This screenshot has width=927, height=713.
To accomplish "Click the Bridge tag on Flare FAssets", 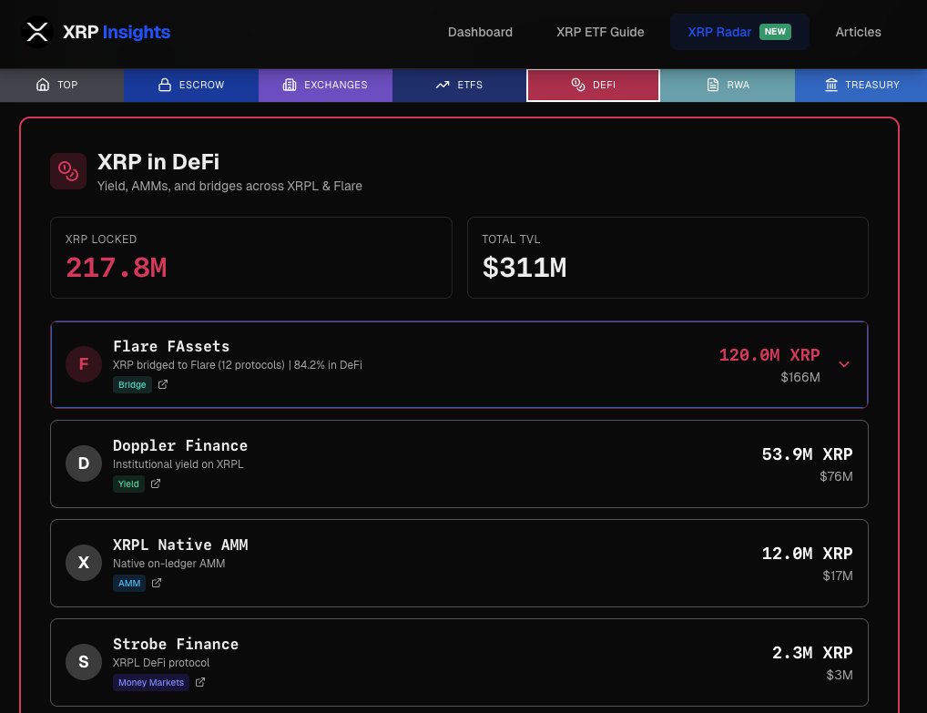I will pyautogui.click(x=132, y=385).
